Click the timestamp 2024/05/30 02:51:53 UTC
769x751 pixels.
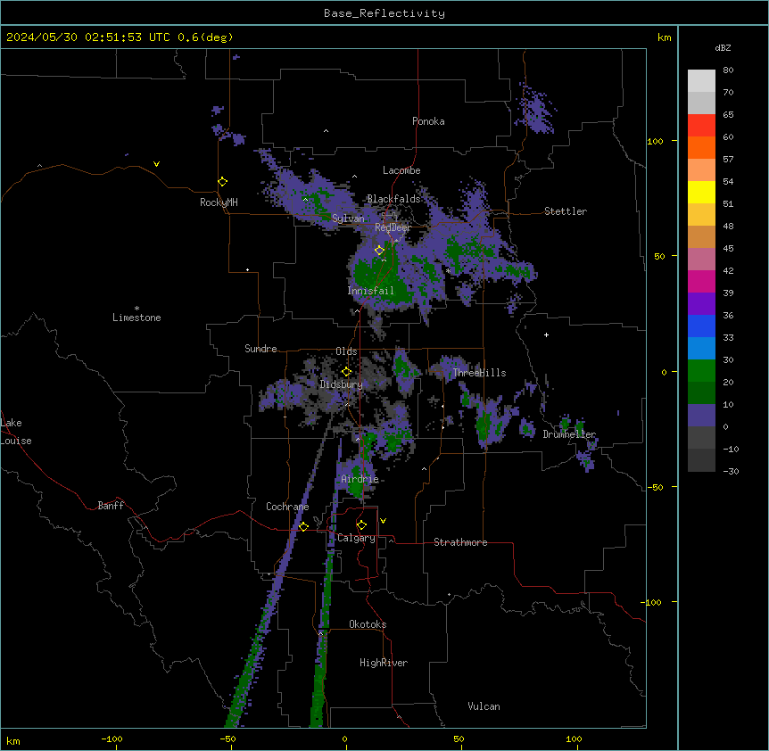click(x=88, y=37)
